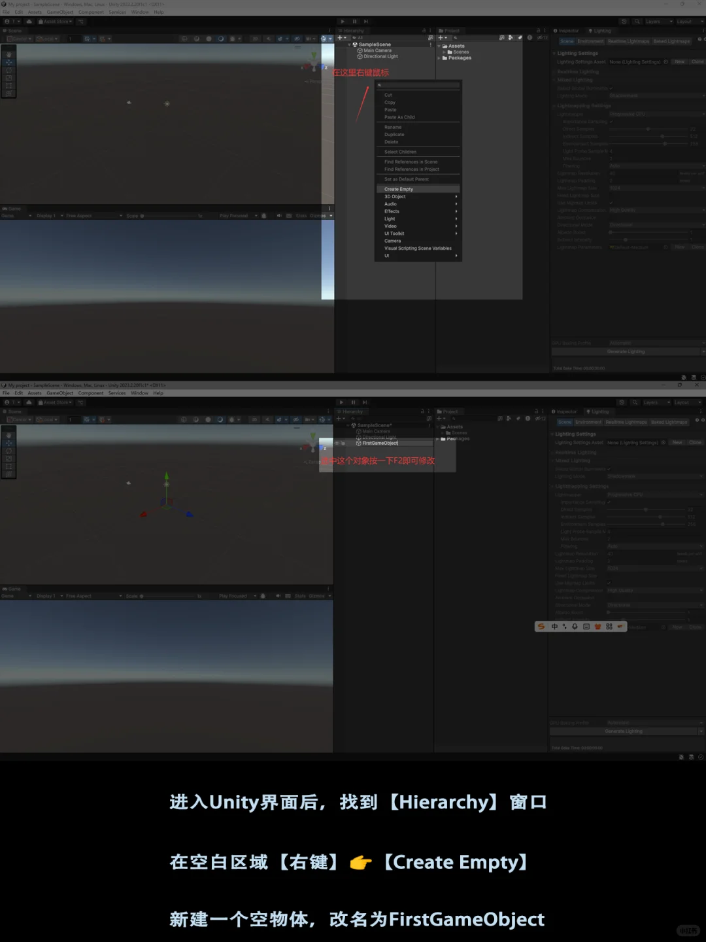Click the context menu search field
Viewport: 706px width, 942px height.
[x=418, y=85]
